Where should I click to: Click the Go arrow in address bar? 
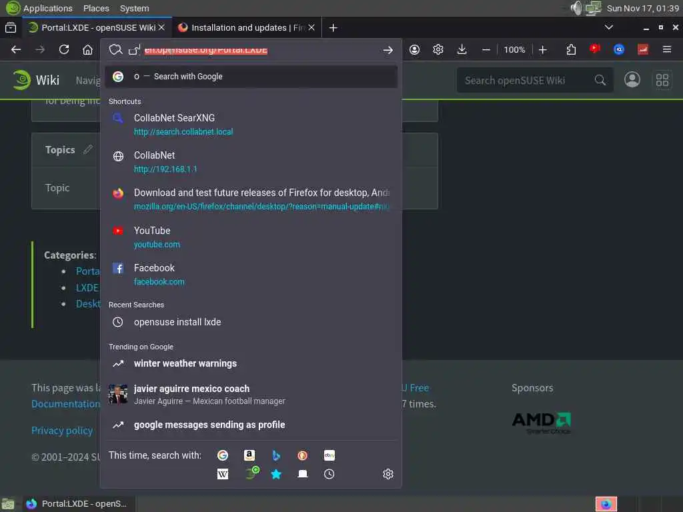[x=388, y=51]
